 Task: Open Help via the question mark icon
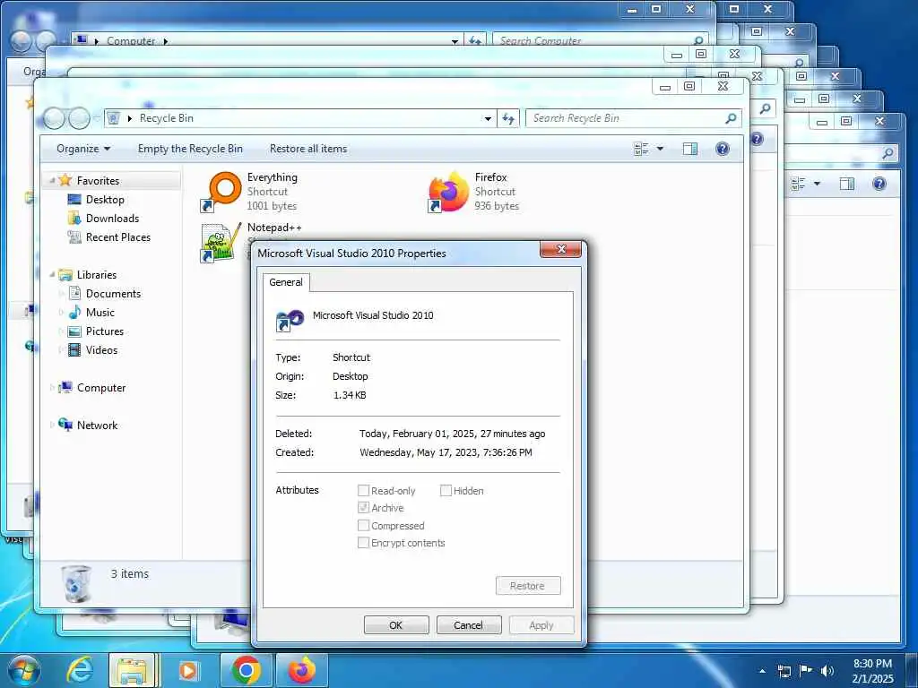pyautogui.click(x=723, y=149)
